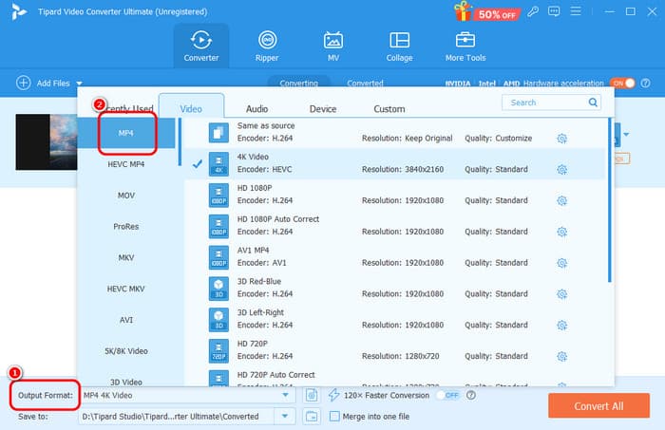Switch to the Audio tab
Image resolution: width=665 pixels, height=430 pixels.
257,109
